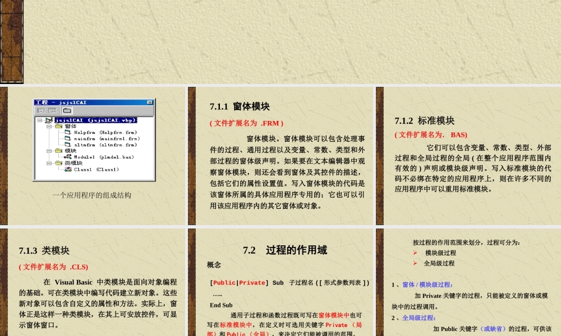This screenshot has height=336, width=561.
Task: Collapse the jsjslCAI project node
Action: [39, 120]
